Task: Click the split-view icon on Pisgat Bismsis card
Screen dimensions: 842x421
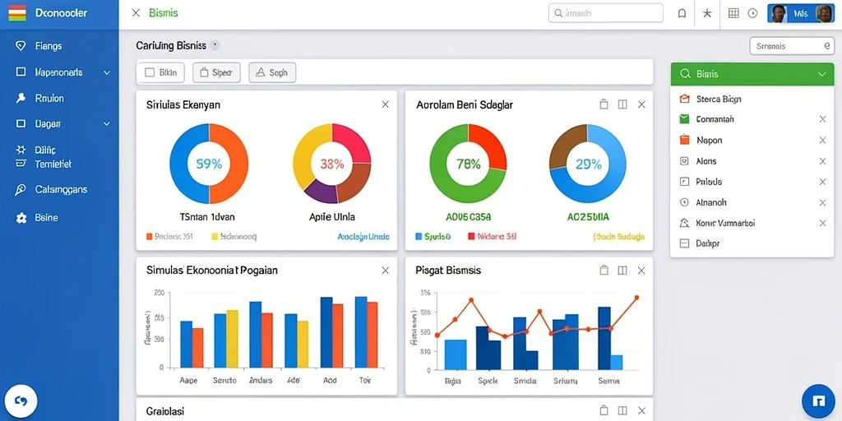Action: (622, 271)
